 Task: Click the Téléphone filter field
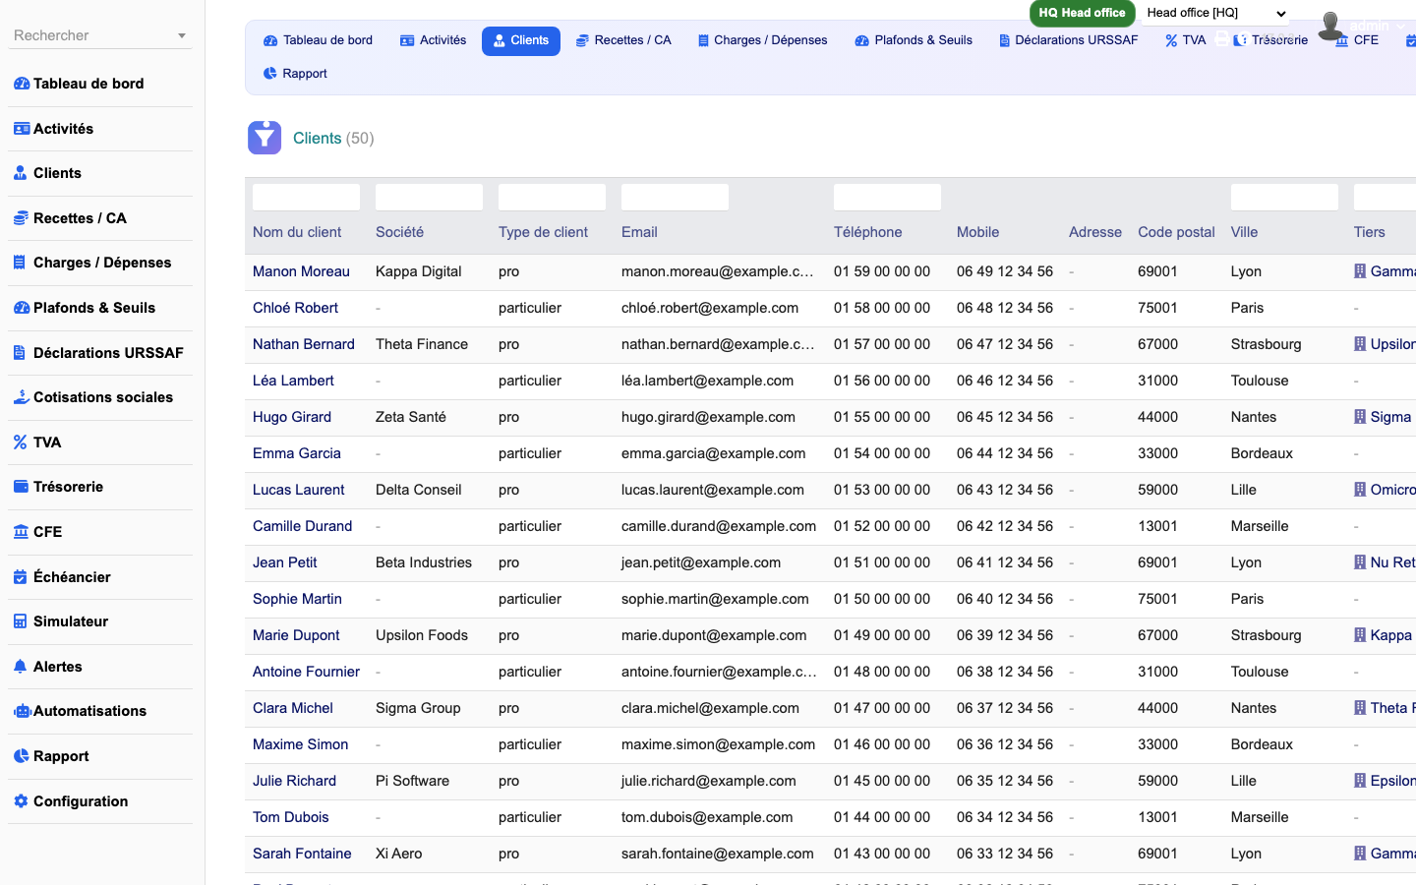(x=887, y=197)
